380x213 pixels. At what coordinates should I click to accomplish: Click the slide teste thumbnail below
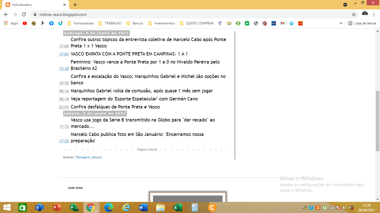click(x=188, y=197)
